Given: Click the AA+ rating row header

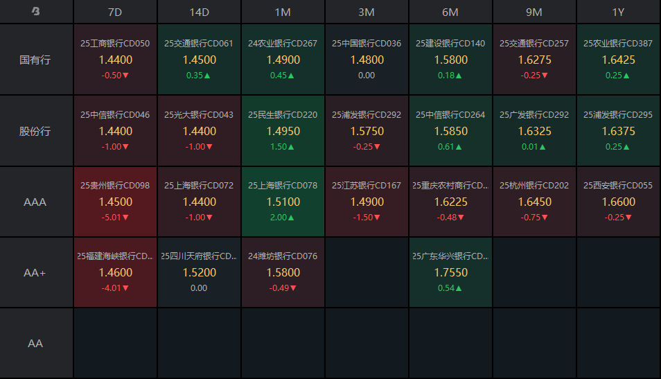Looking at the screenshot, I should point(36,273).
